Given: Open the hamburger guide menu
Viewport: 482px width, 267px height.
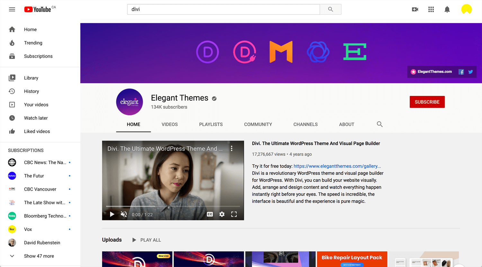Looking at the screenshot, I should click(x=12, y=9).
